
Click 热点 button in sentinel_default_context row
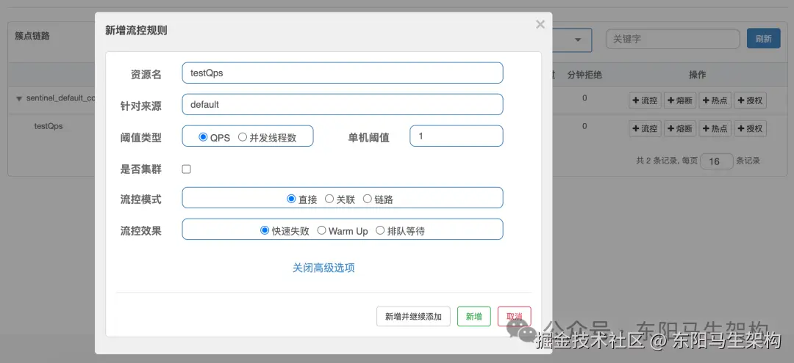pos(715,100)
